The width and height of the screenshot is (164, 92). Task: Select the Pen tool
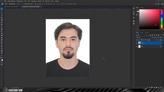click(2, 42)
